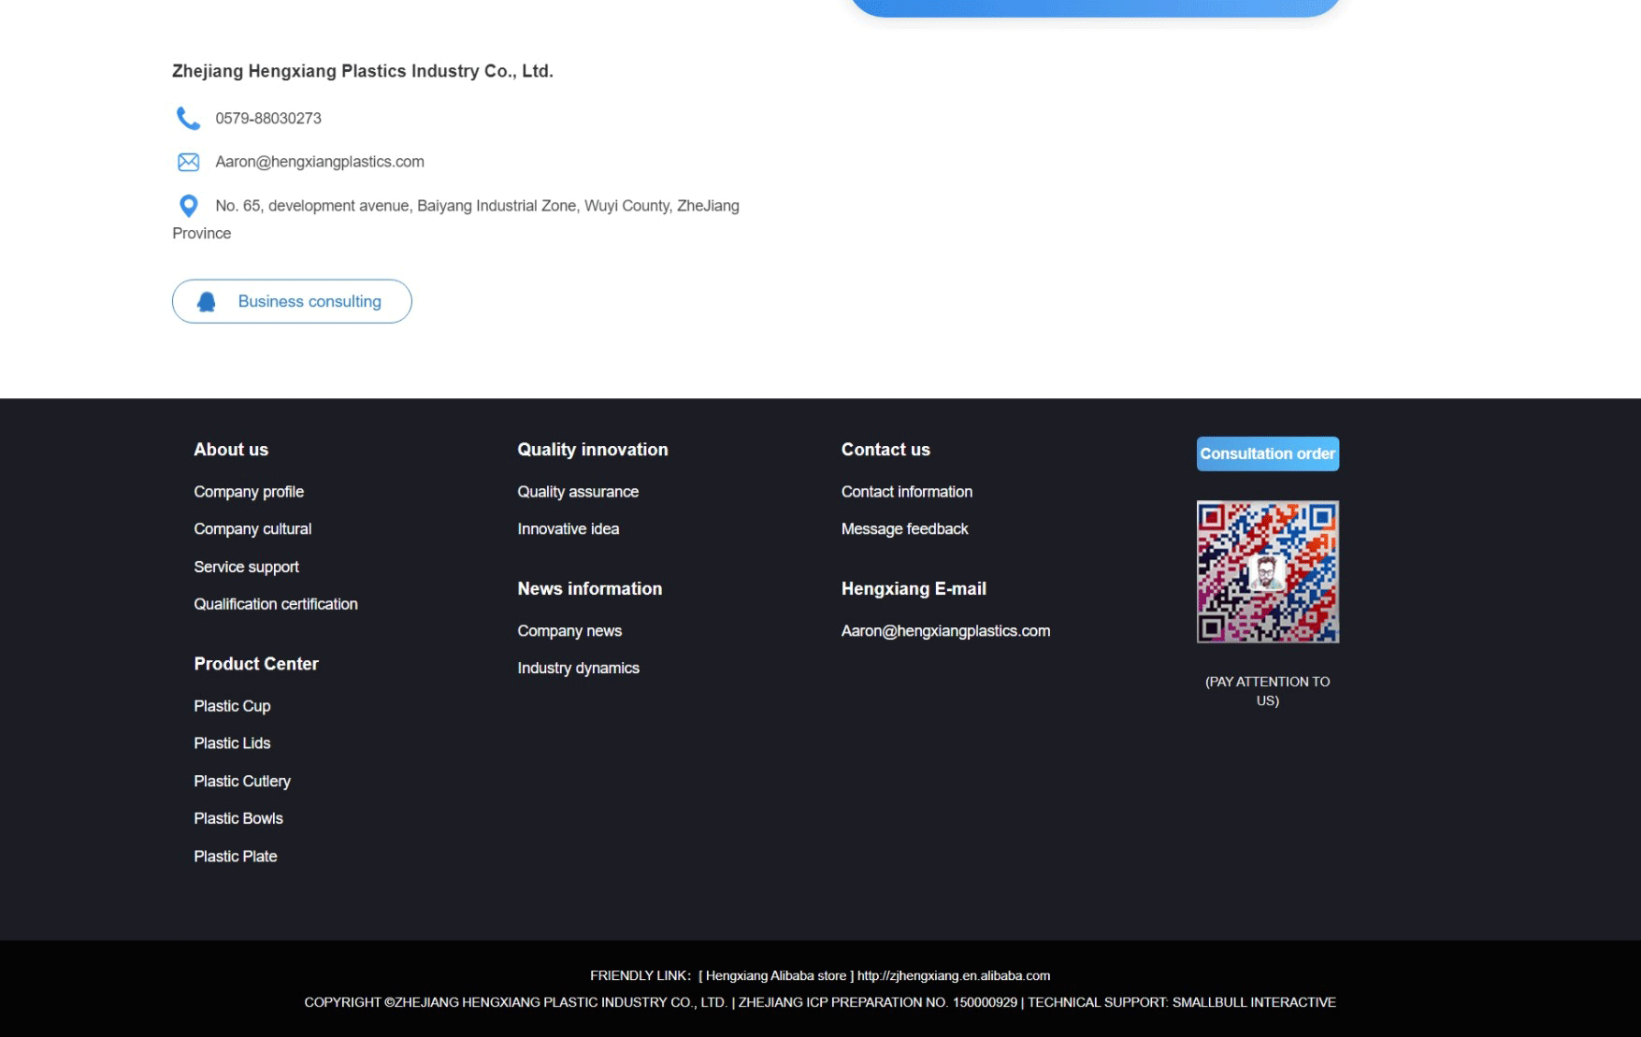1641x1037 pixels.
Task: Click the footer Aaron@hengxiangplastics.com email
Action: coord(945,631)
